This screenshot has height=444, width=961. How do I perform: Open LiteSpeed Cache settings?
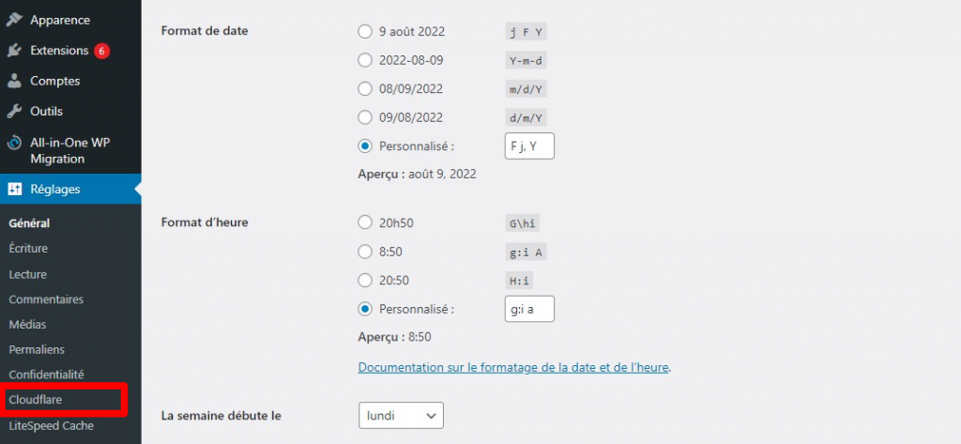52,425
